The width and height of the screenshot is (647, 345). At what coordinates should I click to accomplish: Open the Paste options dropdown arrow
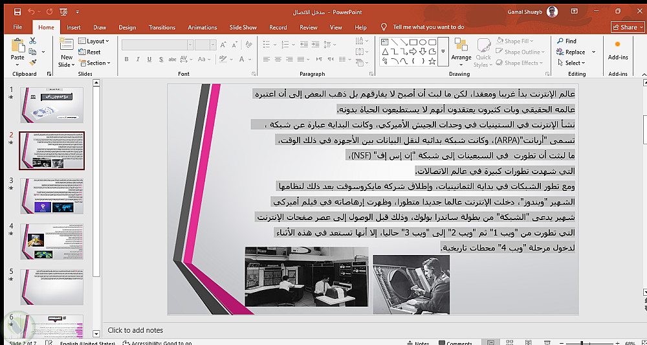tap(17, 64)
